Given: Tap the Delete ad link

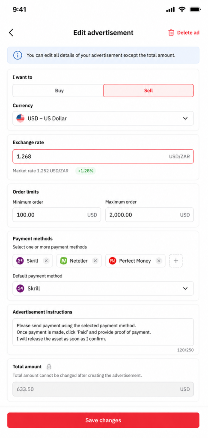Looking at the screenshot, I should click(x=188, y=33).
